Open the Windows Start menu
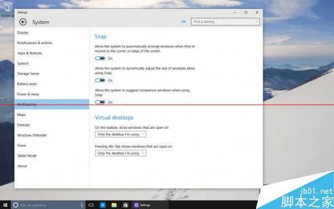 pyautogui.click(x=5, y=205)
